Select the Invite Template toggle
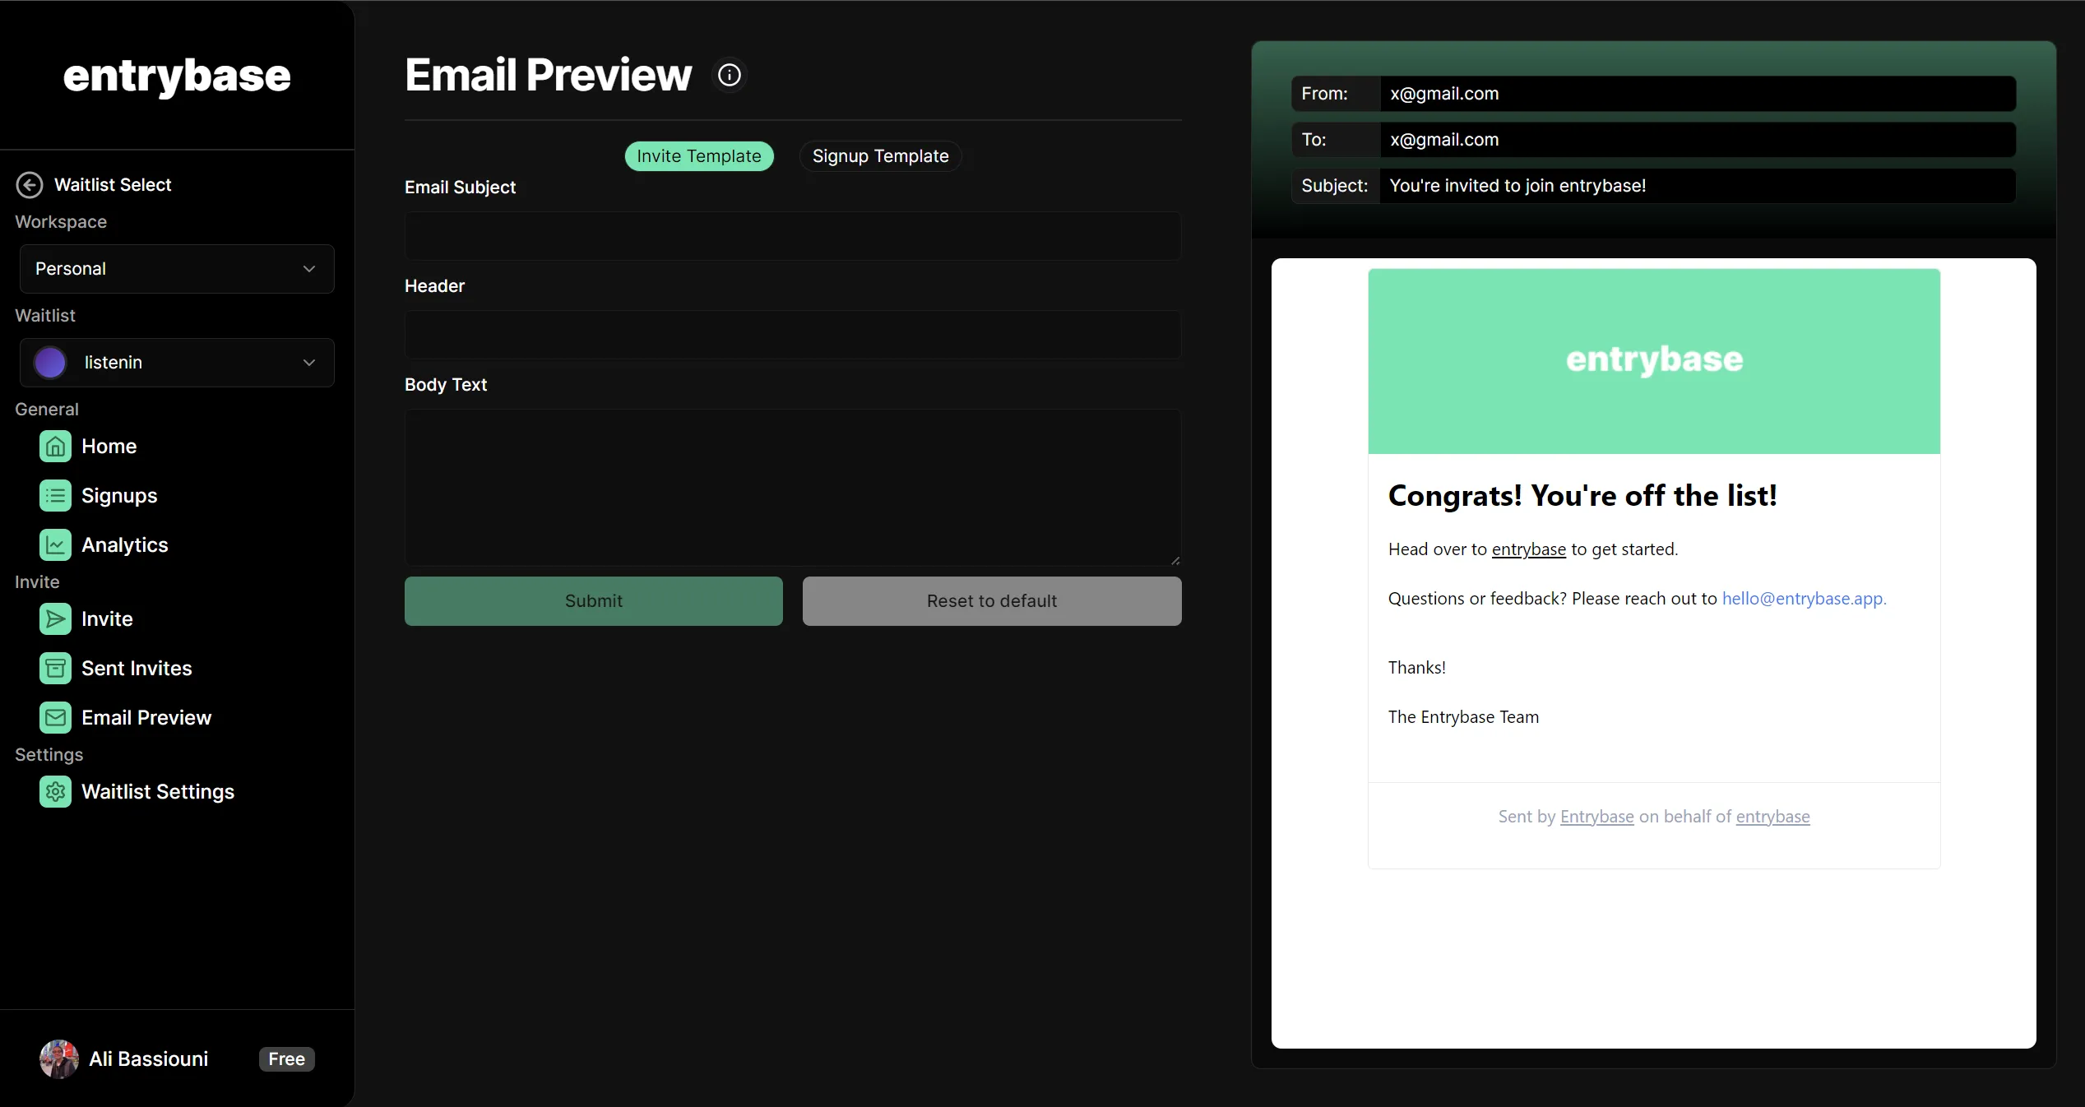 [x=698, y=156]
